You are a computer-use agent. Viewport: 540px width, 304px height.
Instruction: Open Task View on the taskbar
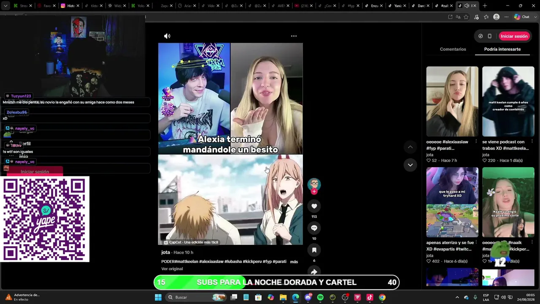[234, 297]
